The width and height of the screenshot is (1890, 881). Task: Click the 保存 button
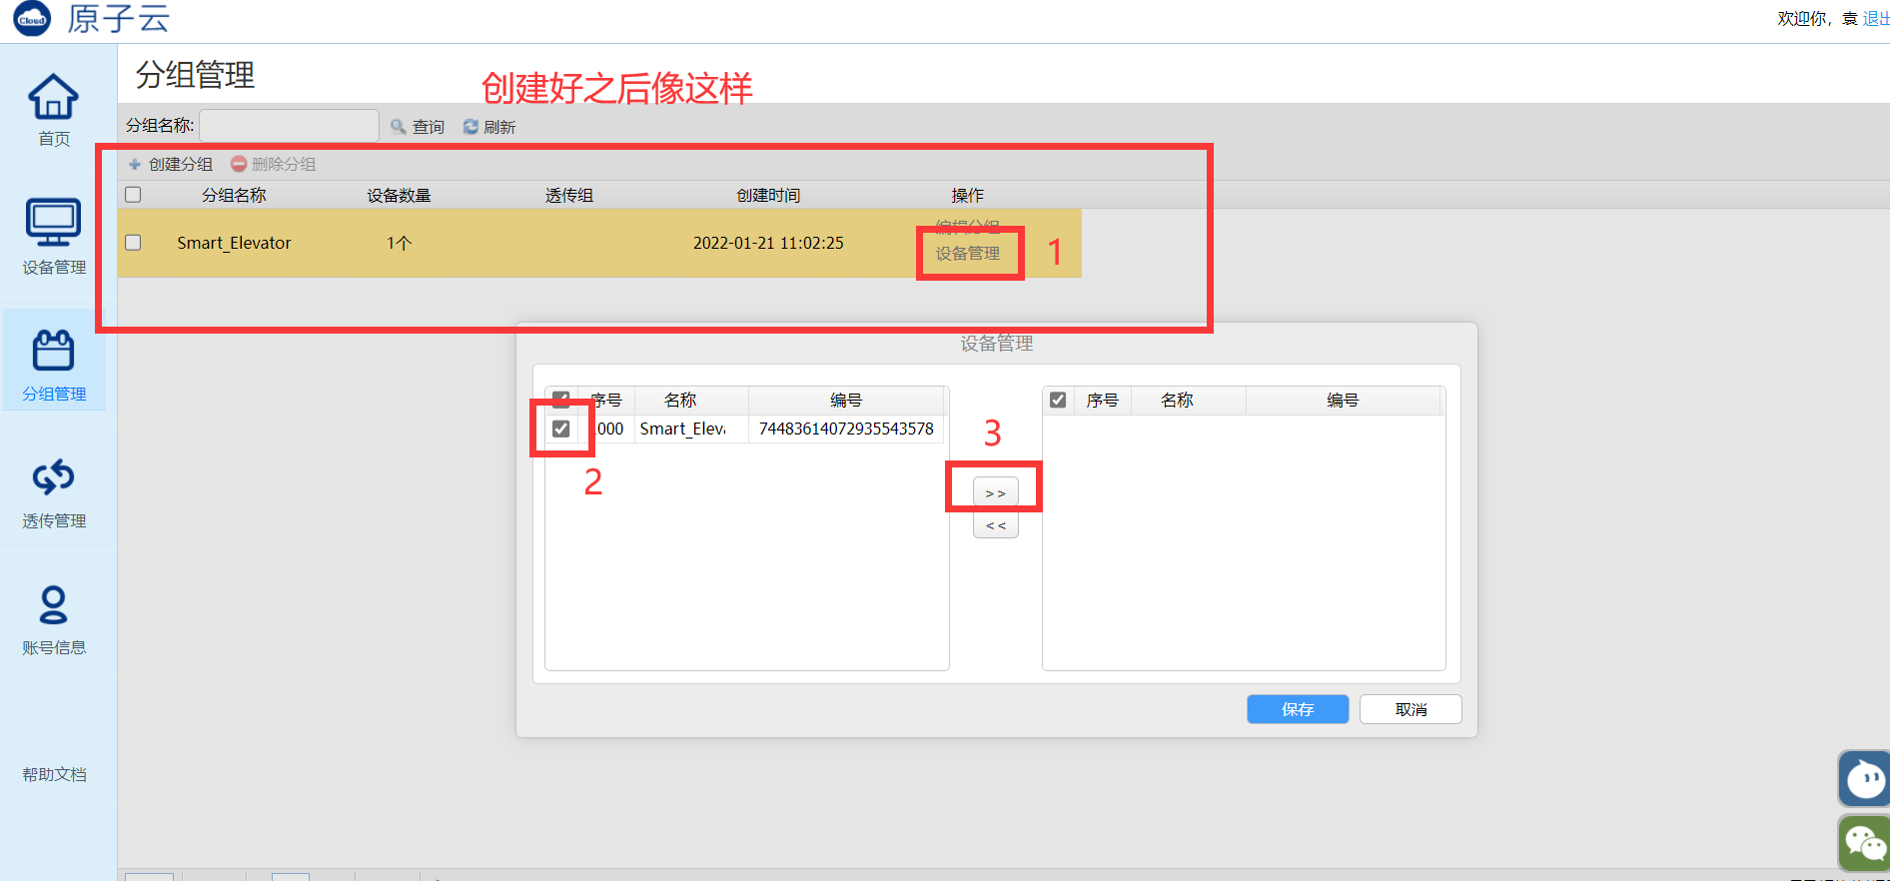1298,709
